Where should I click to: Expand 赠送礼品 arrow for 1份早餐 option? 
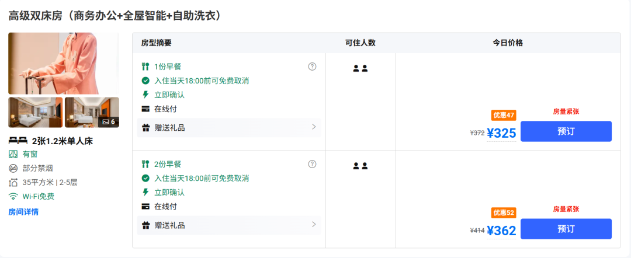(314, 127)
